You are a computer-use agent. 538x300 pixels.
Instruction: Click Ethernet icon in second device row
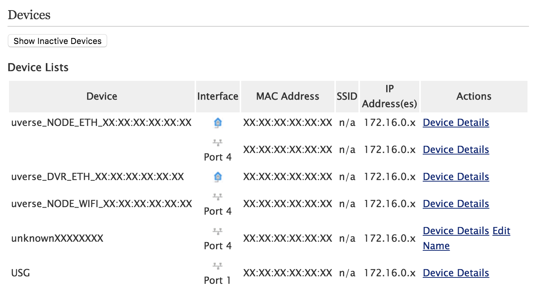point(218,143)
